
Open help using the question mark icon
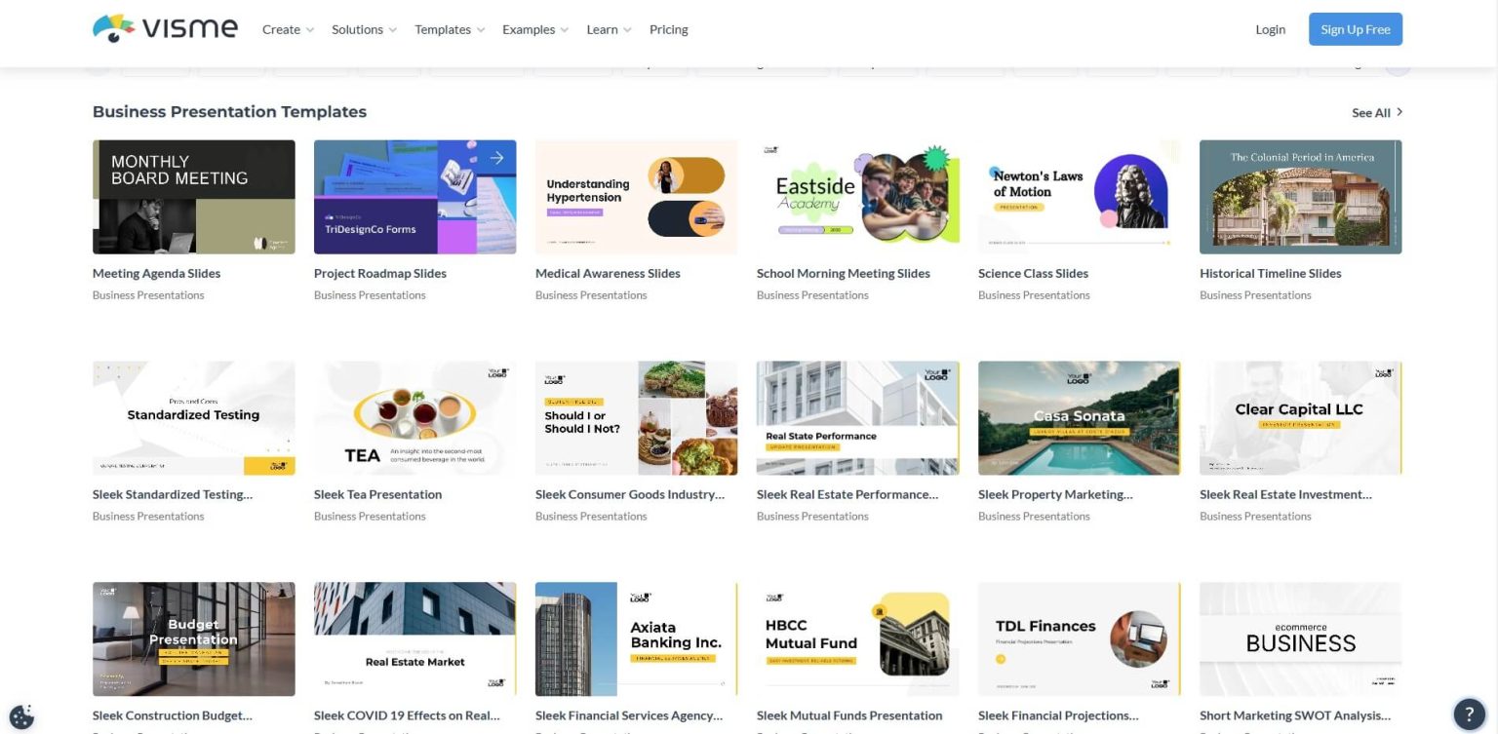point(1471,713)
